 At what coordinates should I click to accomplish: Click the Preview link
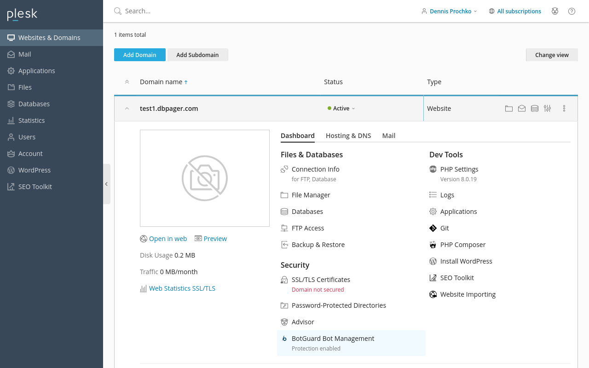pos(211,239)
